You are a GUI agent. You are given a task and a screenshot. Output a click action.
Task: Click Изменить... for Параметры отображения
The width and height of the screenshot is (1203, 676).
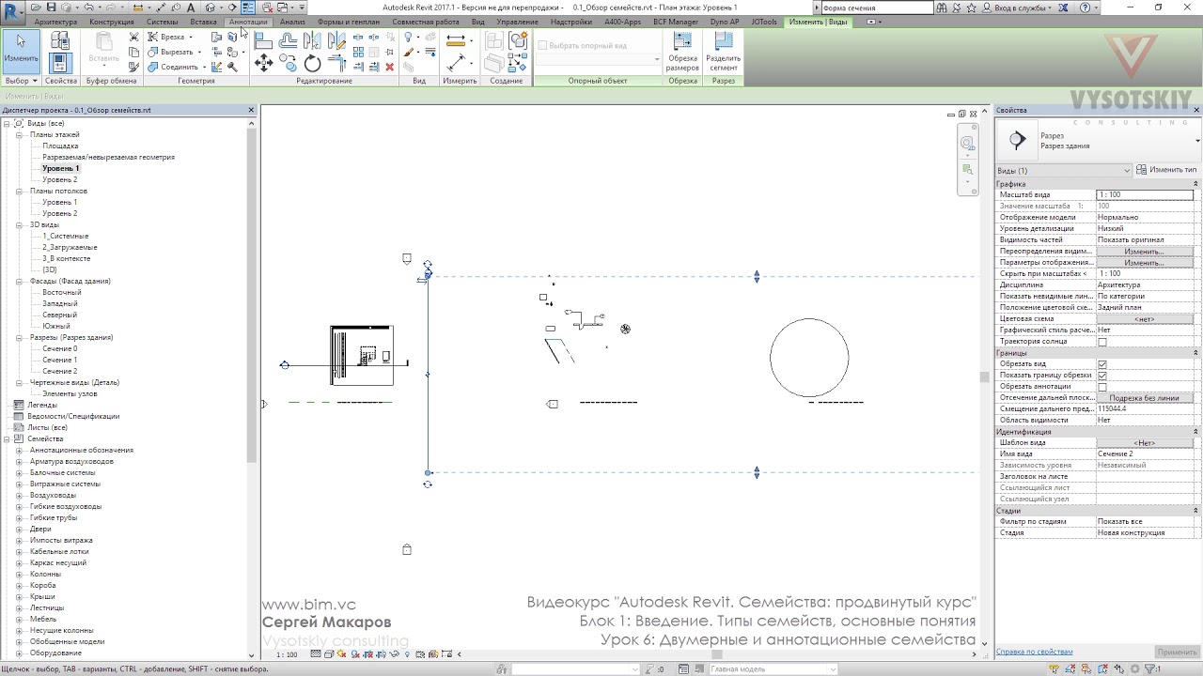coord(1144,263)
